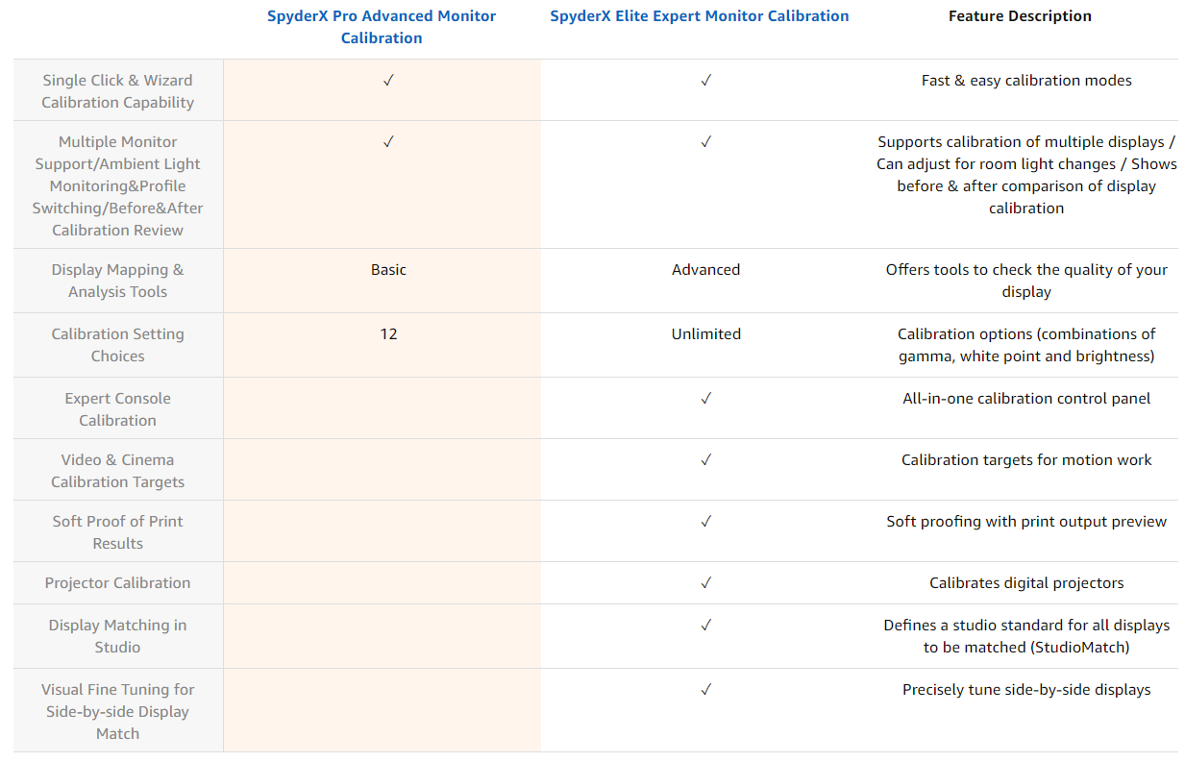Click Pro checkmark in Single Click & Wizard row

(388, 81)
